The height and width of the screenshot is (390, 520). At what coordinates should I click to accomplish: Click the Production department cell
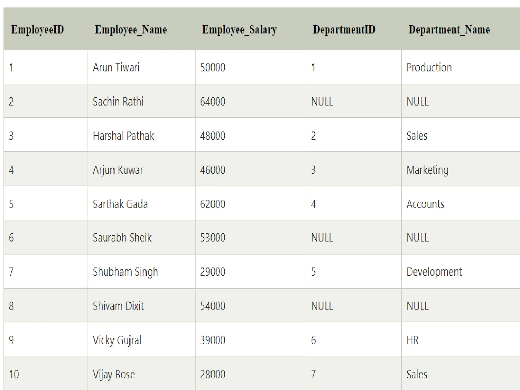click(x=429, y=67)
